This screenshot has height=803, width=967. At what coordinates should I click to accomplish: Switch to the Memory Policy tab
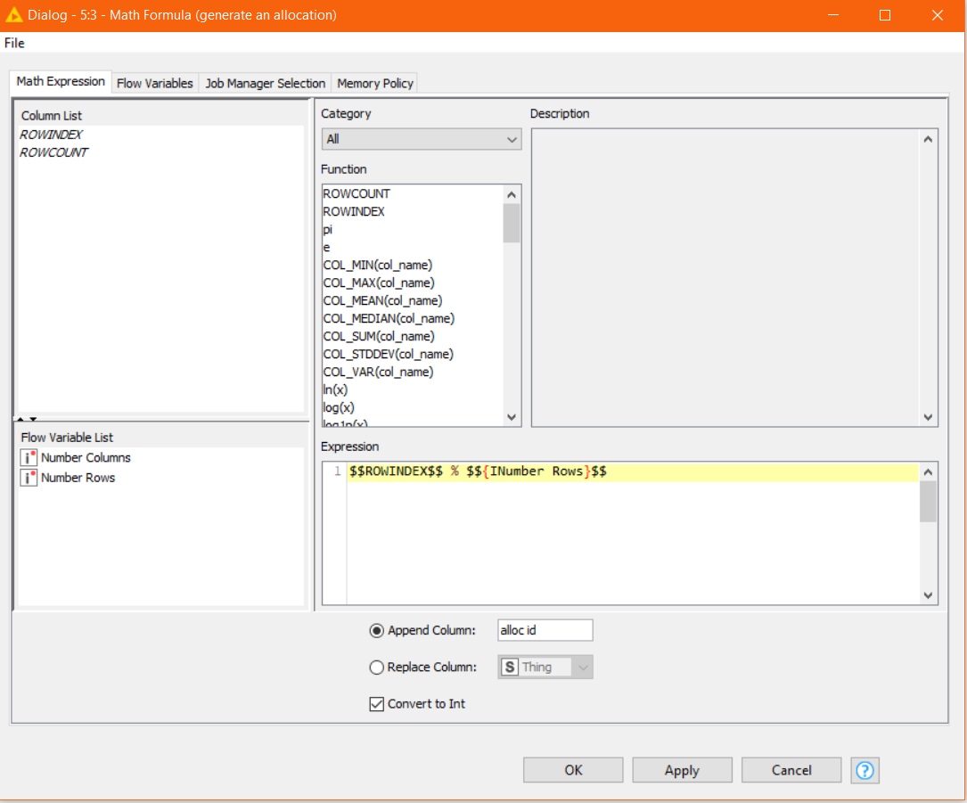click(x=375, y=83)
